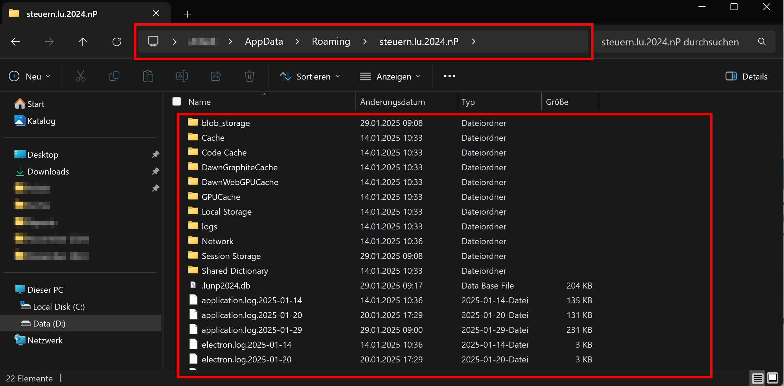Sort by Änderungsdatum column header
The image size is (784, 386).
[x=392, y=102]
